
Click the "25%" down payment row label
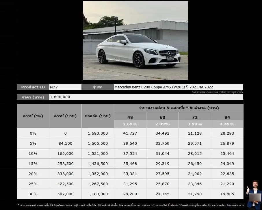click(x=33, y=184)
